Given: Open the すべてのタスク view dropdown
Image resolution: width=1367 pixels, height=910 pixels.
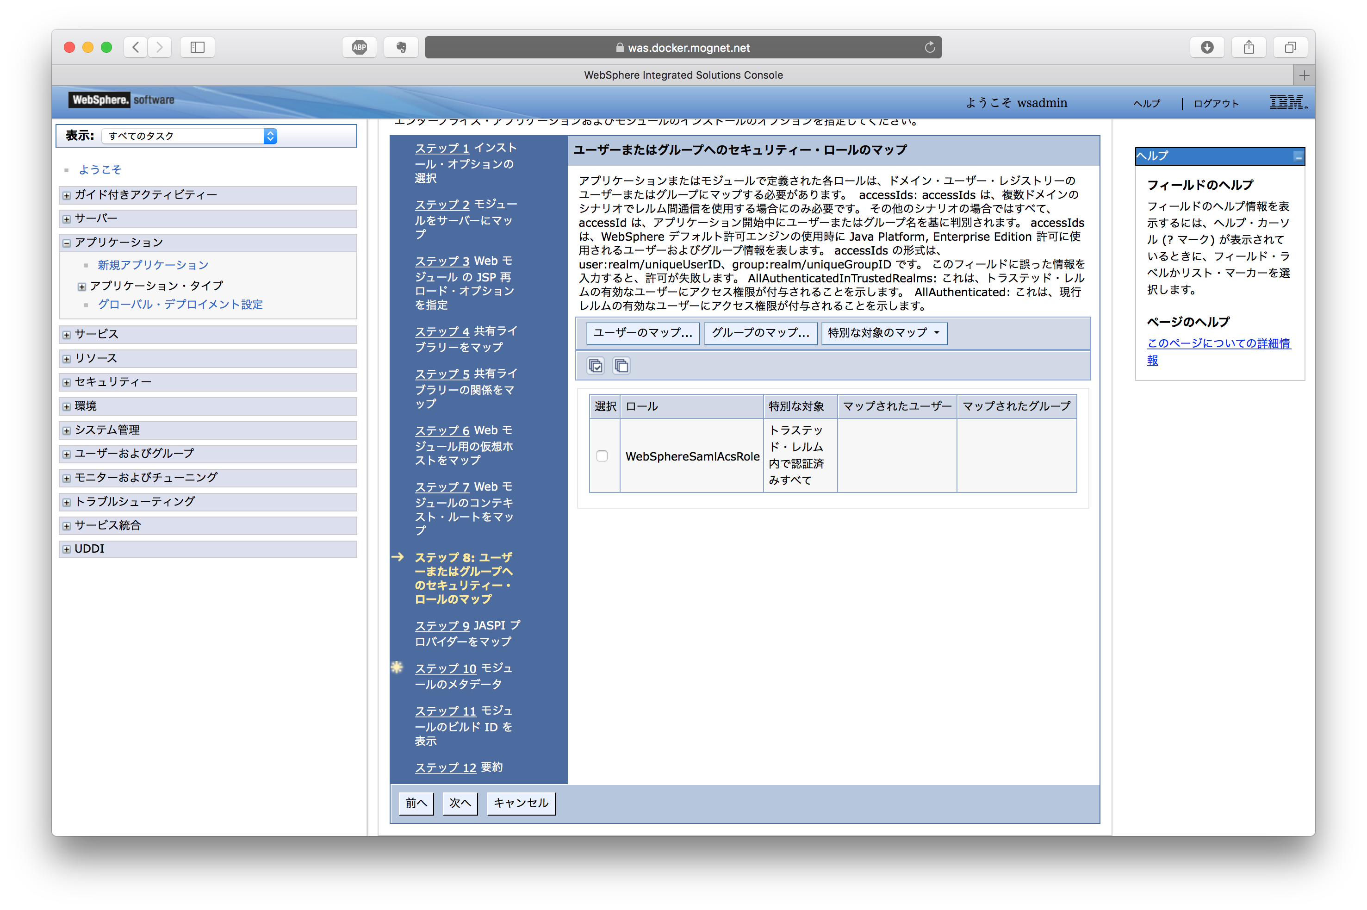Looking at the screenshot, I should (x=270, y=135).
